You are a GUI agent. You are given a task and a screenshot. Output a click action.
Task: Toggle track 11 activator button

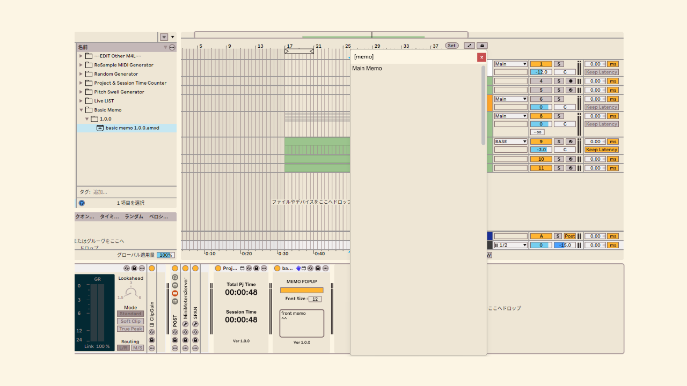click(x=541, y=168)
